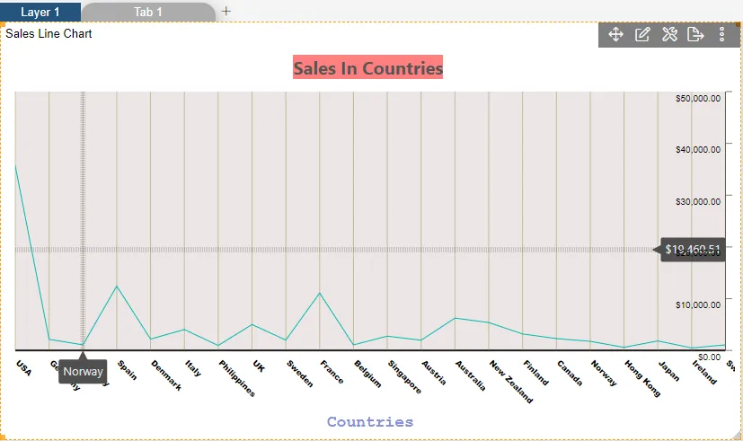The height and width of the screenshot is (441, 743).
Task: Select the Philippines label on the x-axis
Action: (x=237, y=378)
